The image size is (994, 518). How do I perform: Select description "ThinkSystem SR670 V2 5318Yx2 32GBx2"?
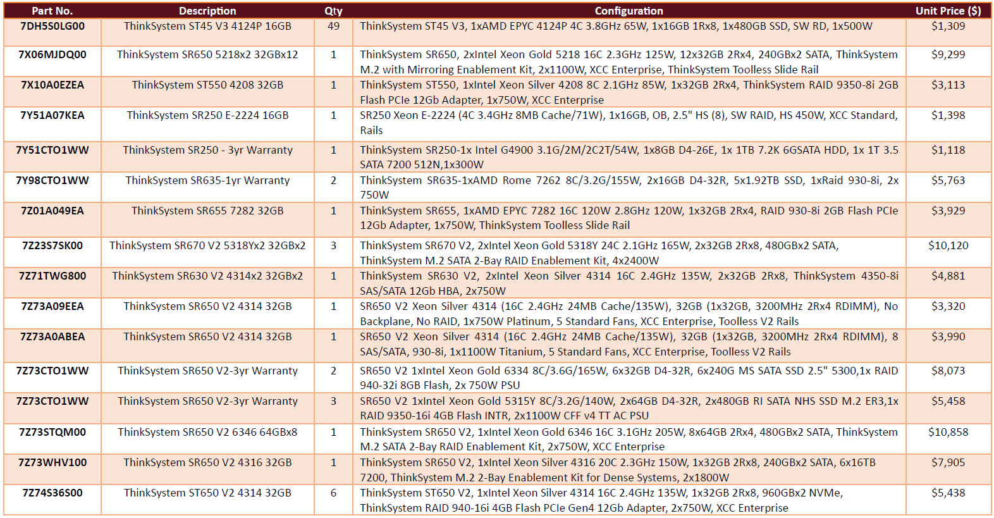click(x=207, y=245)
